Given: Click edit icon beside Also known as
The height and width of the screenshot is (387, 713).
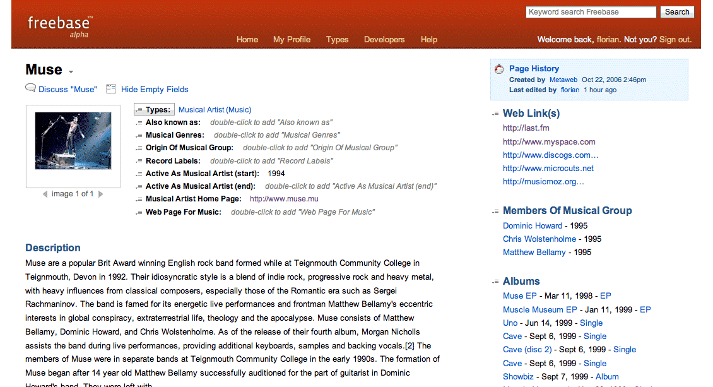Looking at the screenshot, I should [139, 122].
